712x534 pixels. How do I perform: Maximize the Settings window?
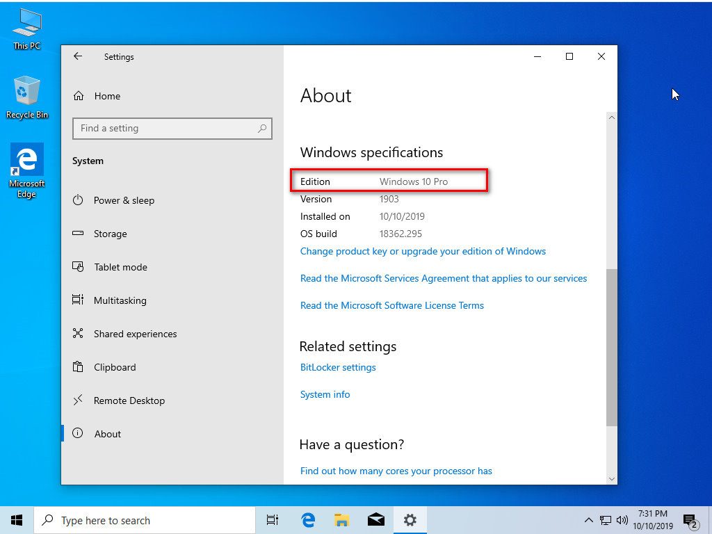tap(569, 56)
